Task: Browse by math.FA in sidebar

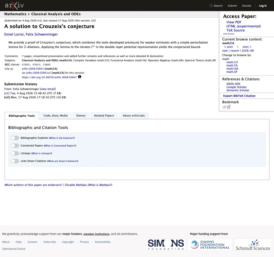Action: 232,65
